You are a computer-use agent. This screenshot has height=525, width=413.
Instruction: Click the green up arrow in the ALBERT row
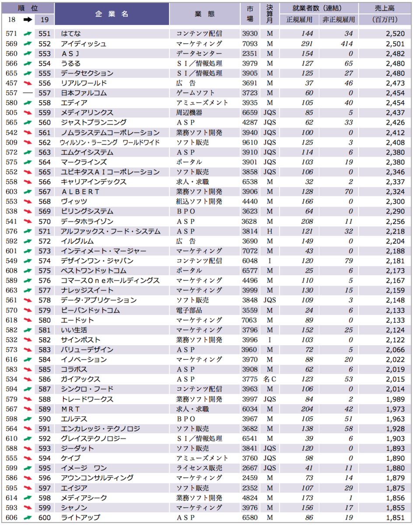coord(28,192)
